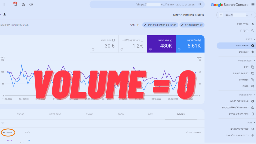Image resolution: width=256 pixels, height=144 pixels.
Task: Click the home icon for סקירה כללית
Action: coord(253,24)
